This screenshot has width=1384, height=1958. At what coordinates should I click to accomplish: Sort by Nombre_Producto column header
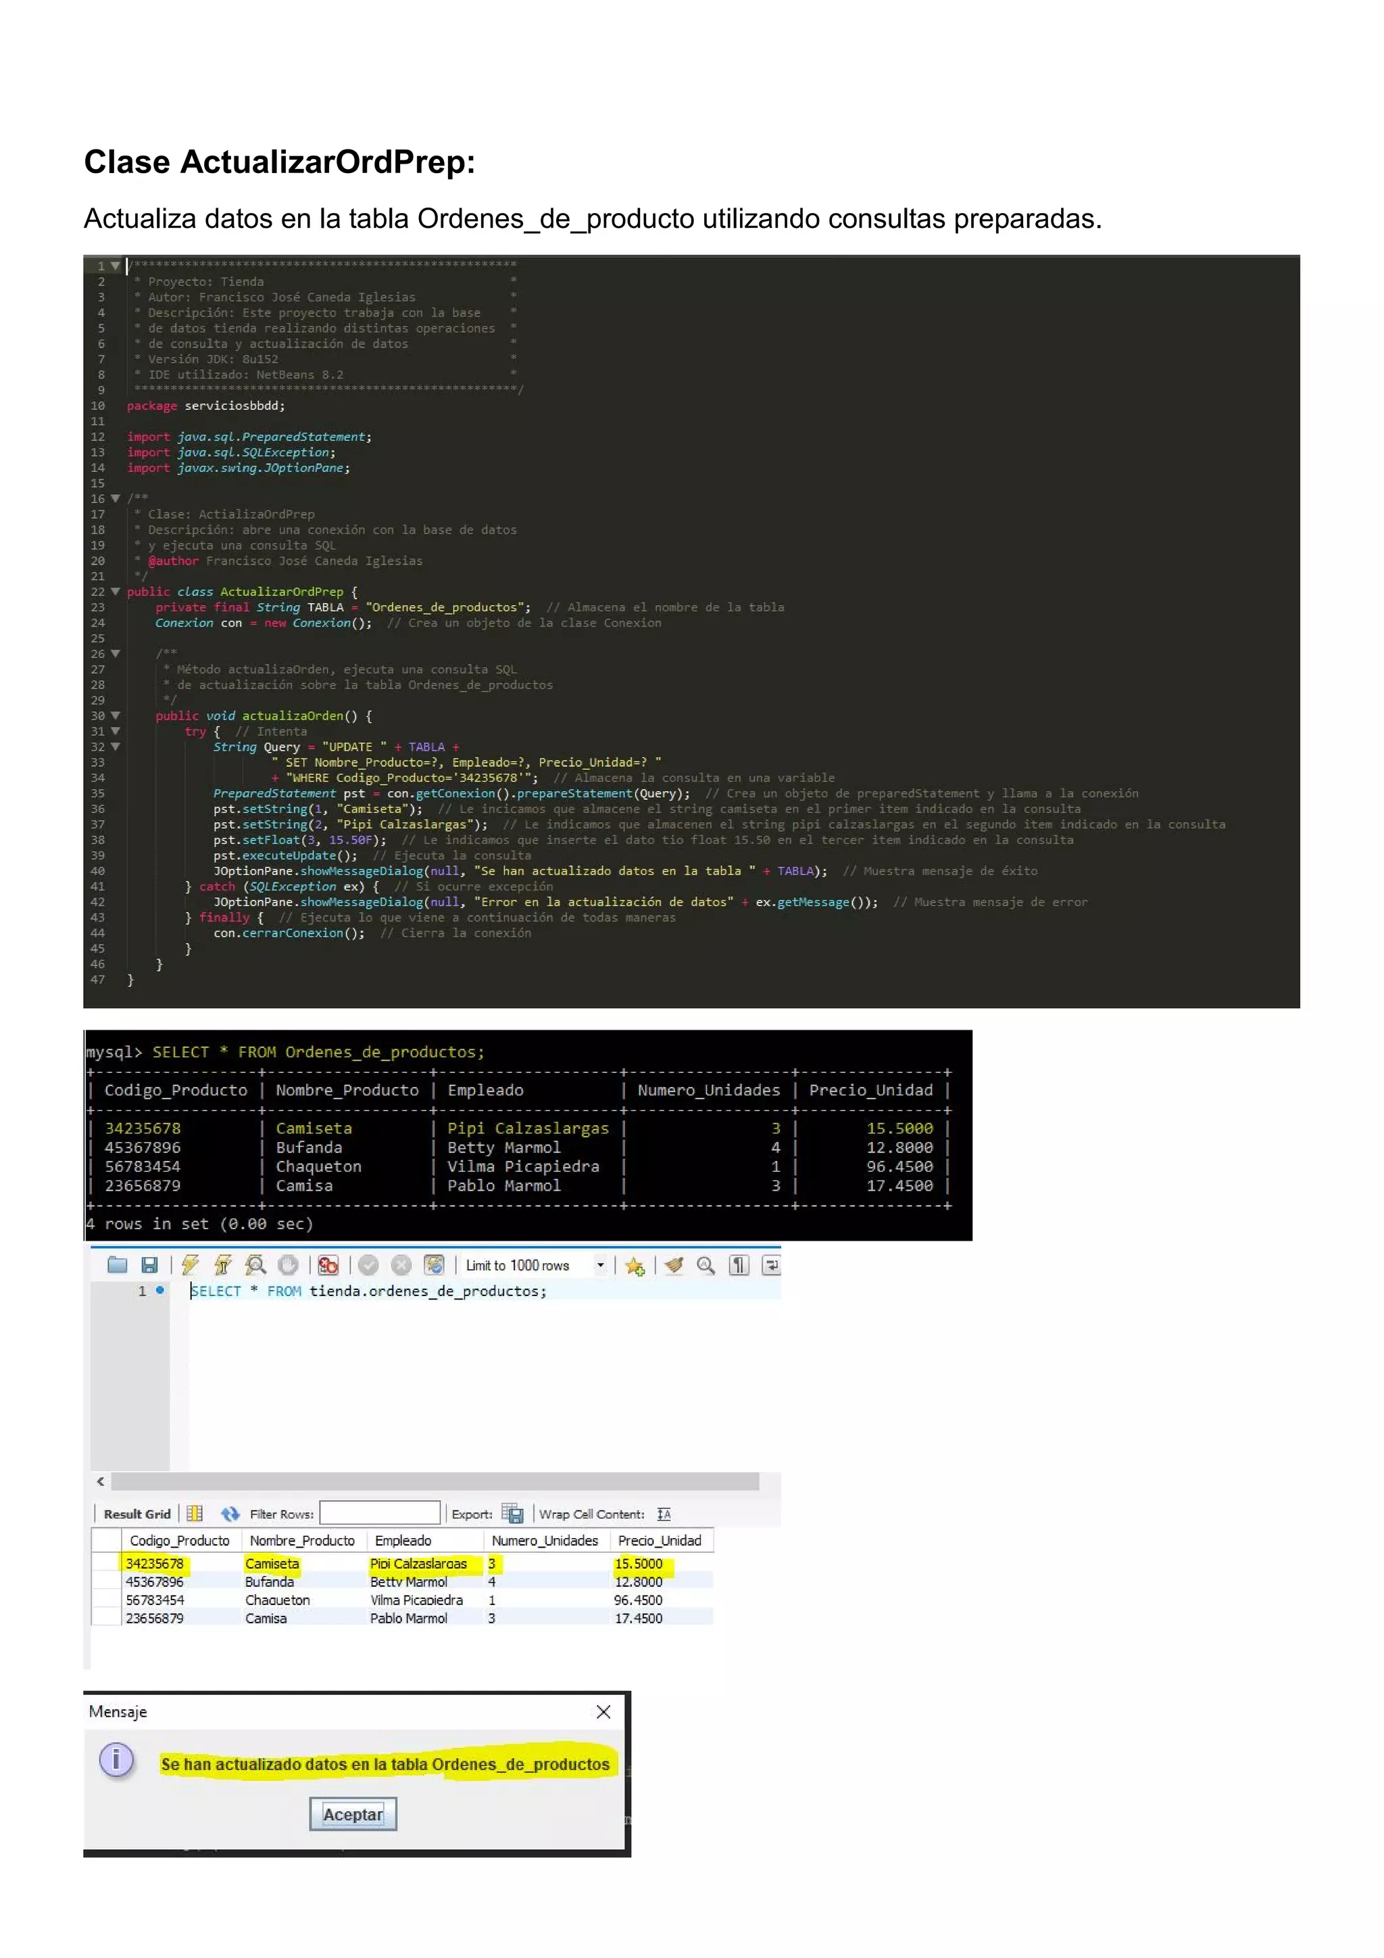point(303,1540)
